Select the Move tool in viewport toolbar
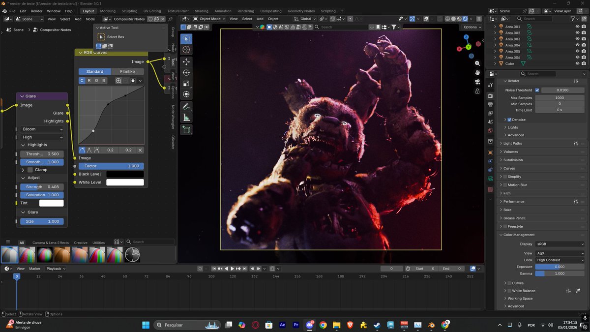 186,61
